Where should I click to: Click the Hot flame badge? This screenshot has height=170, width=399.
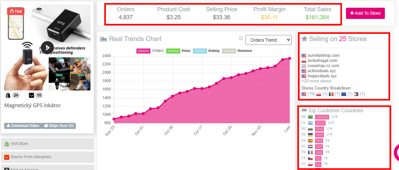pyautogui.click(x=16, y=11)
